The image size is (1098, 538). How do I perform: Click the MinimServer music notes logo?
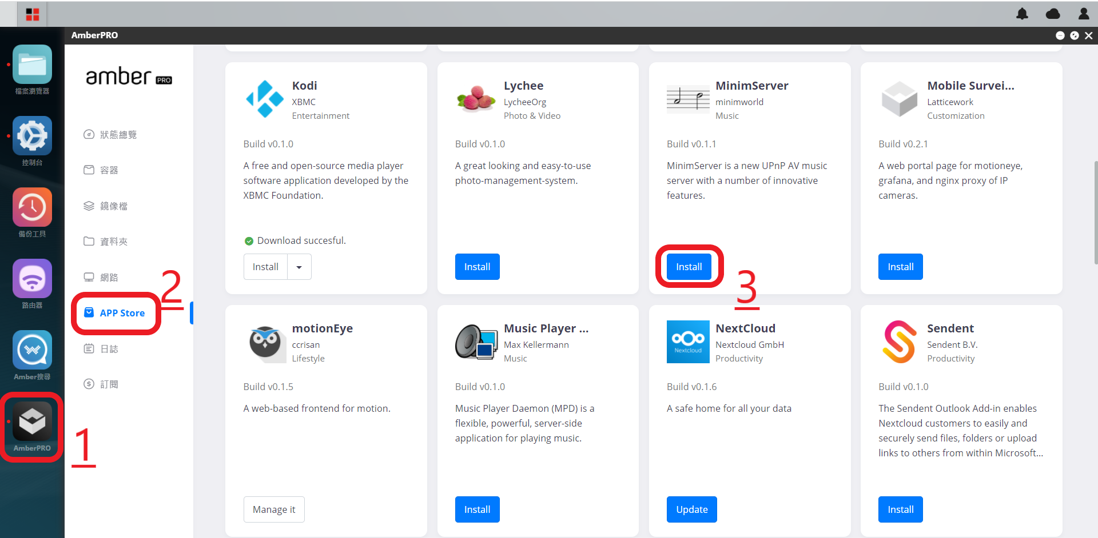(x=688, y=99)
